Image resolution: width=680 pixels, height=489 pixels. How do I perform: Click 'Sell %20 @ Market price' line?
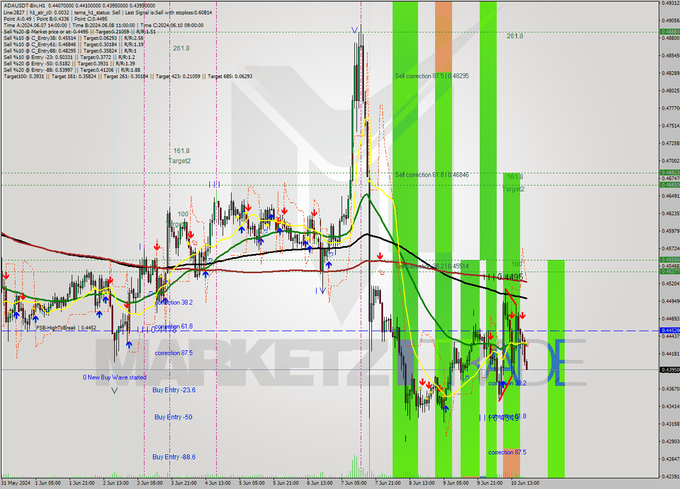[x=79, y=31]
